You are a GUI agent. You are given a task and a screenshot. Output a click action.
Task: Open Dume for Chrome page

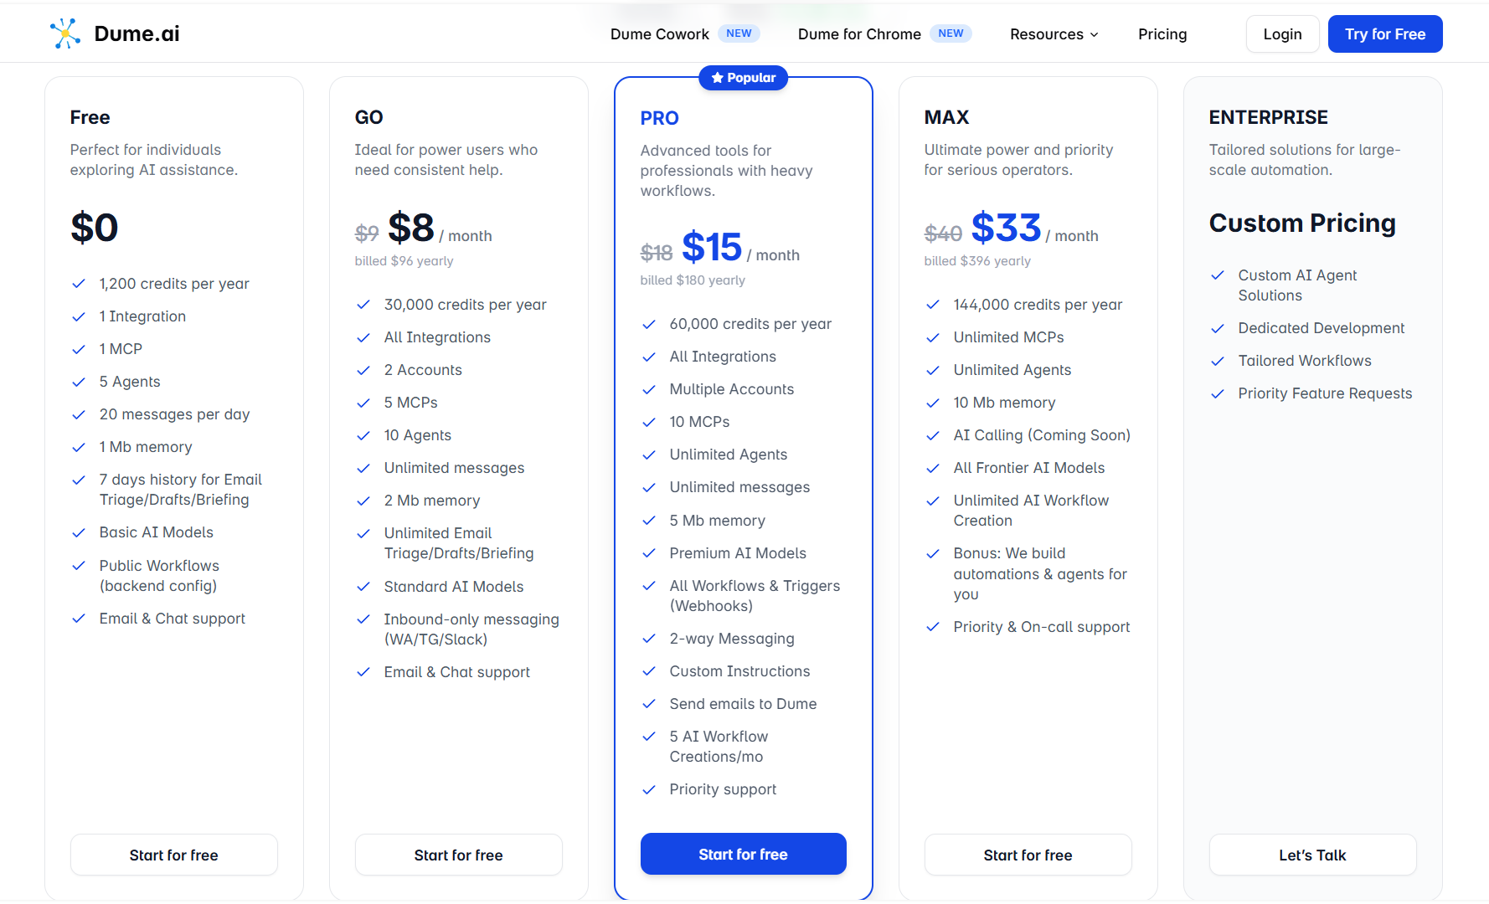[x=859, y=34]
